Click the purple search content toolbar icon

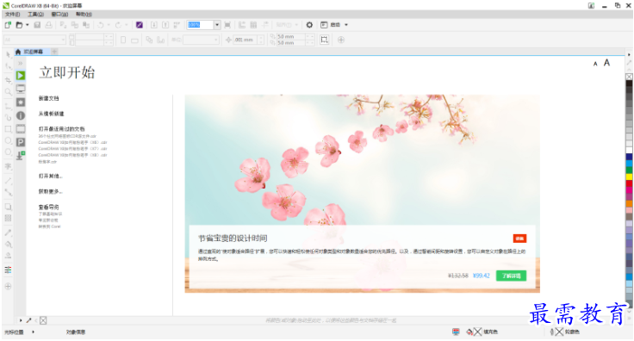click(140, 25)
